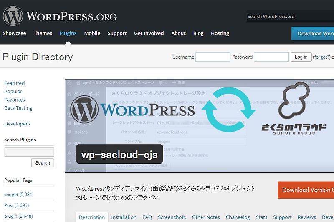
Task: Open the forgot password link
Action: point(321,57)
